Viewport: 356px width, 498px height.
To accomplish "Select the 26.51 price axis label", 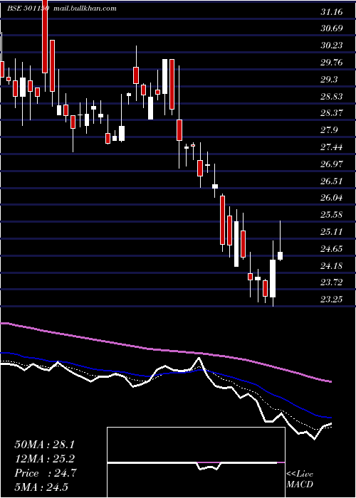I will (332, 181).
